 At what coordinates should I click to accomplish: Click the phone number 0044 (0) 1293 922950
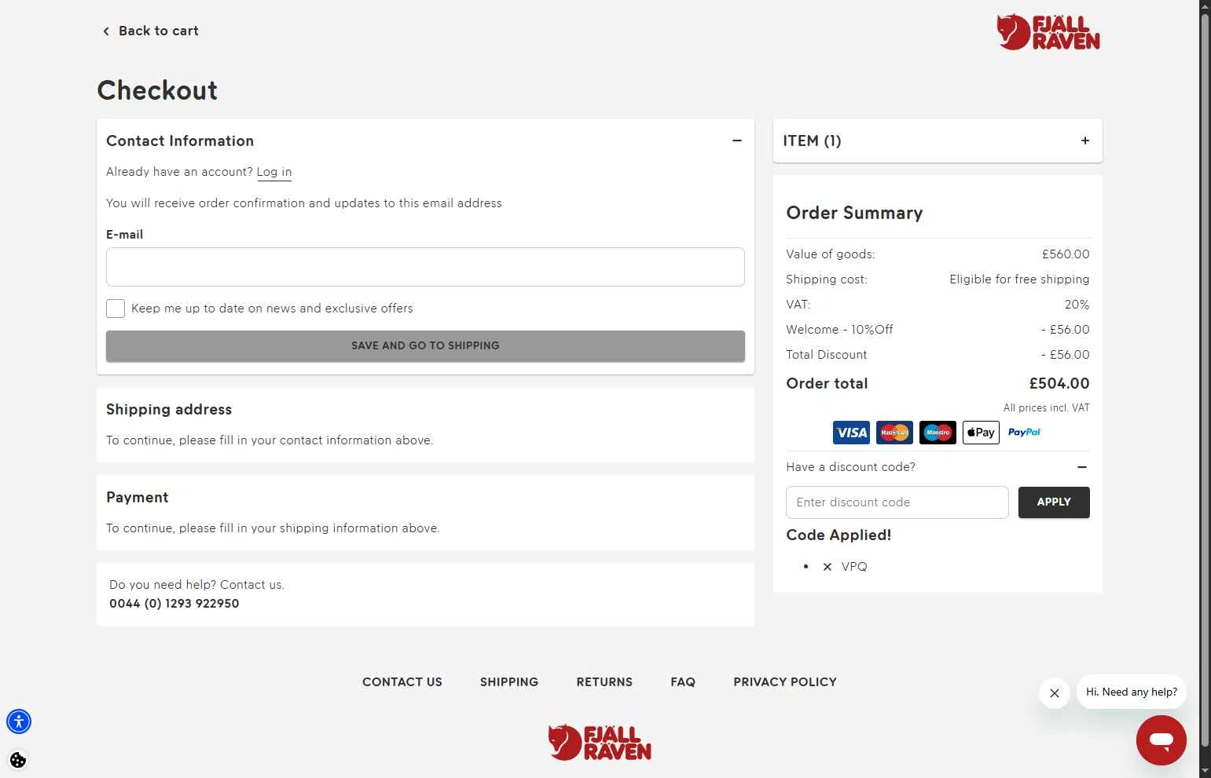pyautogui.click(x=174, y=604)
